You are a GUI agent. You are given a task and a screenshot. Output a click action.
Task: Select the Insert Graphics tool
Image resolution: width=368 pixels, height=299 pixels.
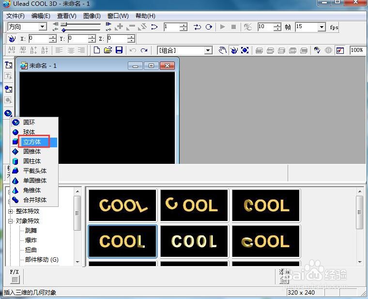(x=8, y=89)
